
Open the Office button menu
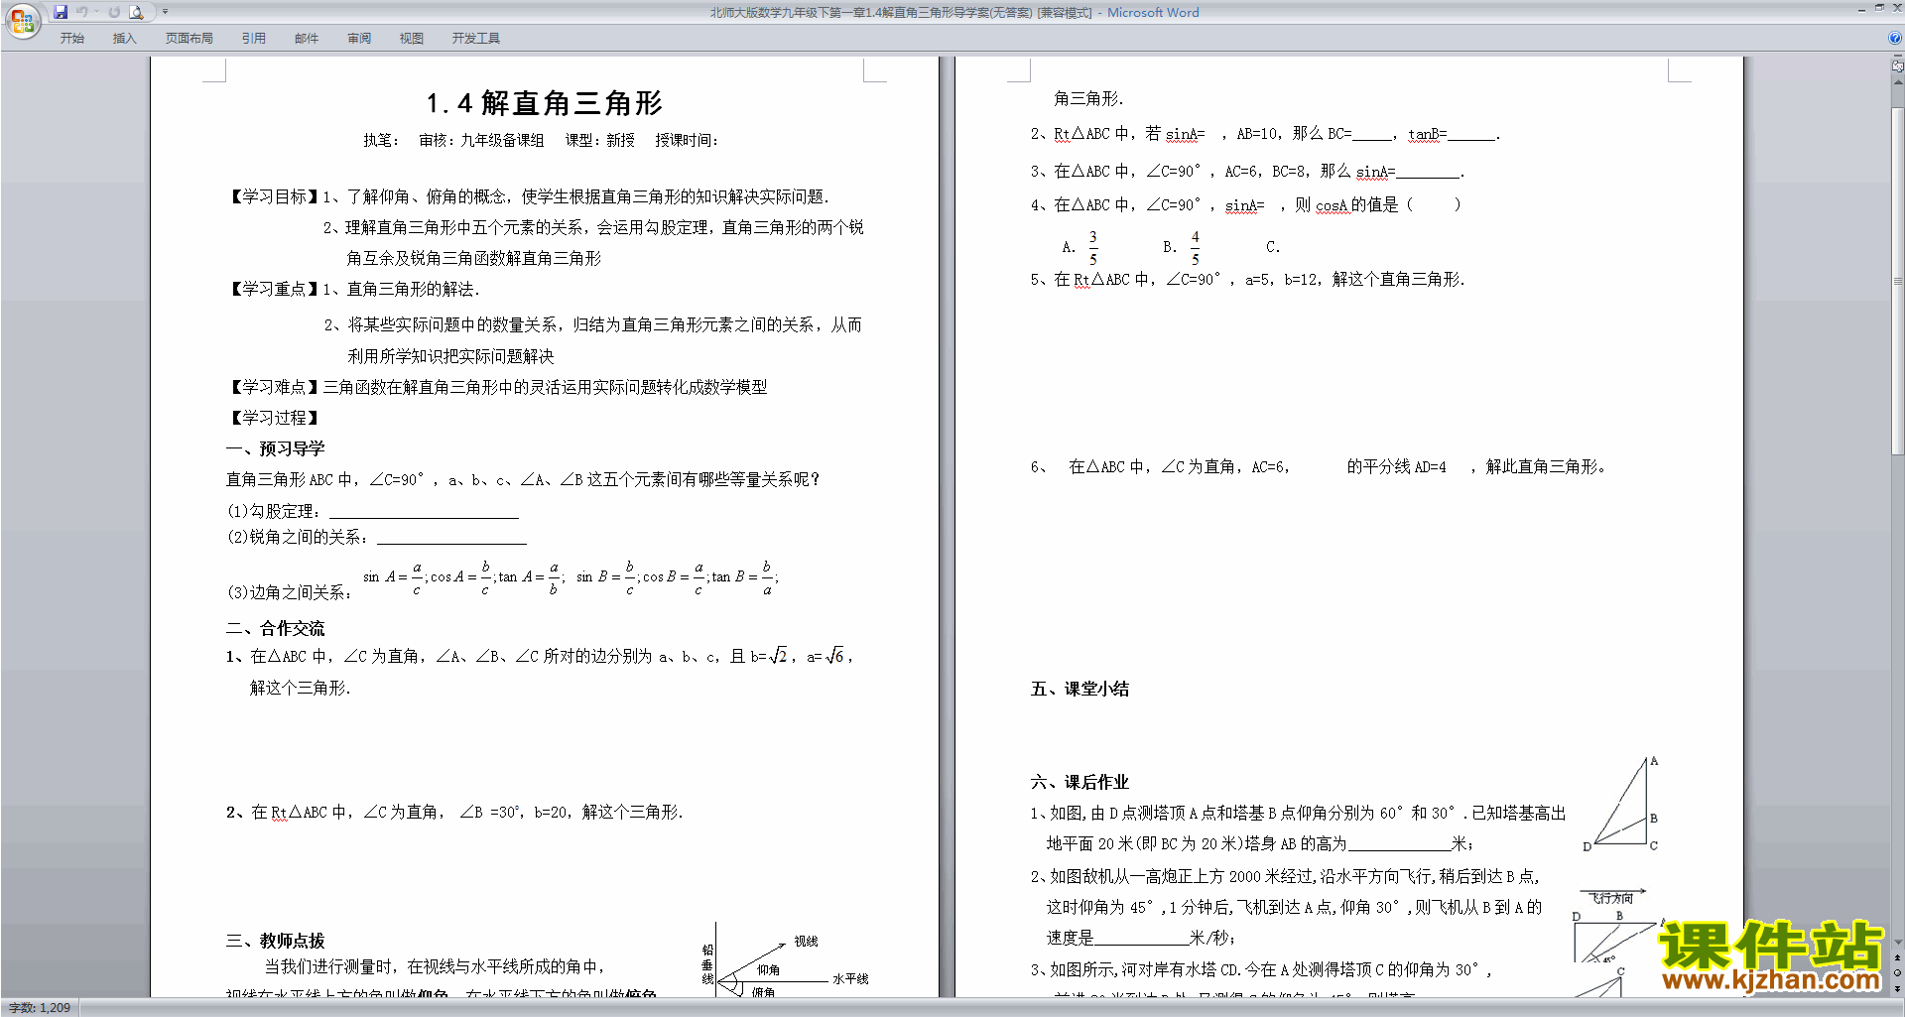pos(22,20)
